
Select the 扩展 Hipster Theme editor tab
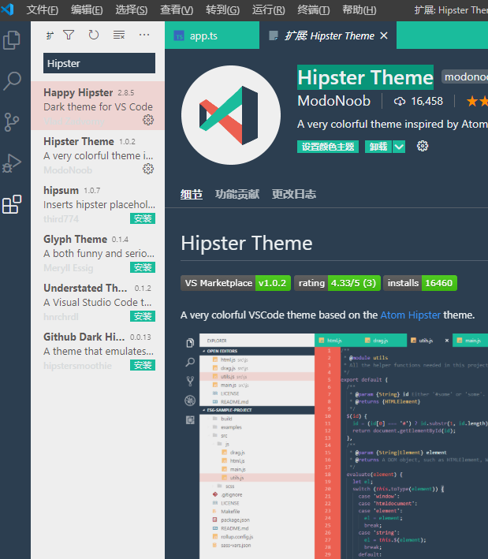pyautogui.click(x=328, y=35)
